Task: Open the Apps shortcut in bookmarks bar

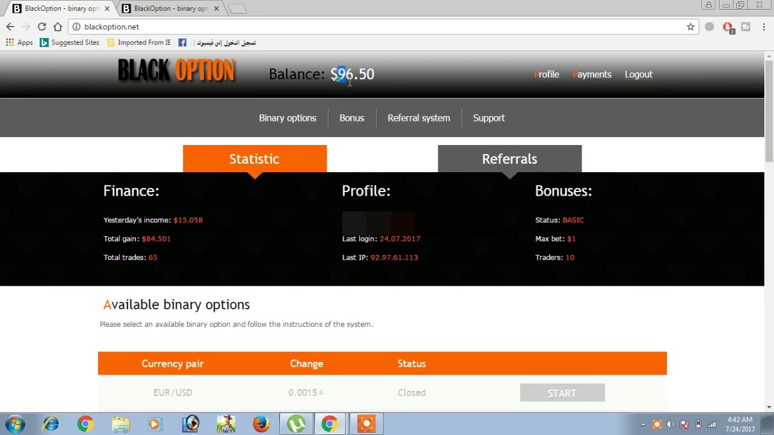Action: pos(19,42)
